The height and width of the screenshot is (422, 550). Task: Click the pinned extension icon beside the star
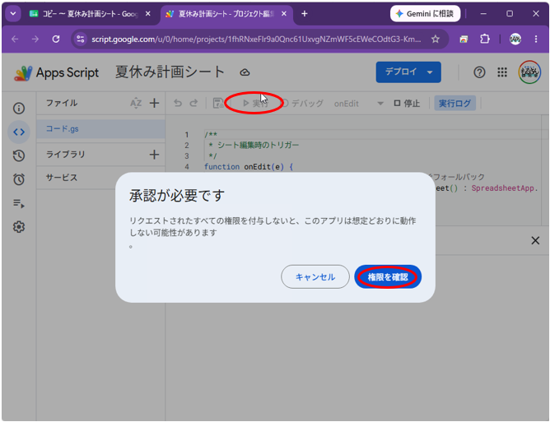click(464, 39)
